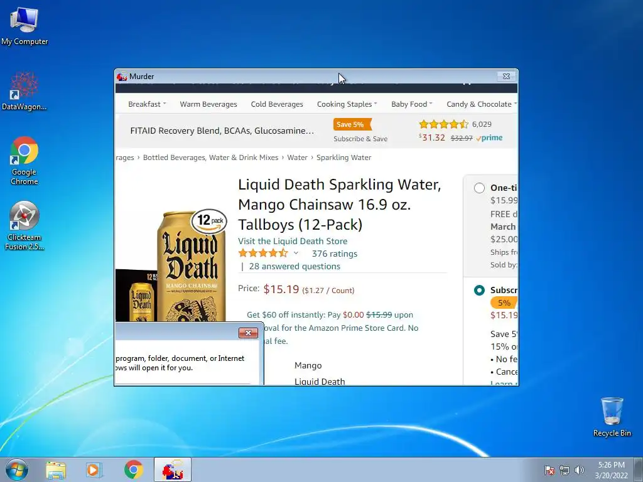Click the Liquid Death product title
The image size is (643, 482).
pyautogui.click(x=340, y=205)
